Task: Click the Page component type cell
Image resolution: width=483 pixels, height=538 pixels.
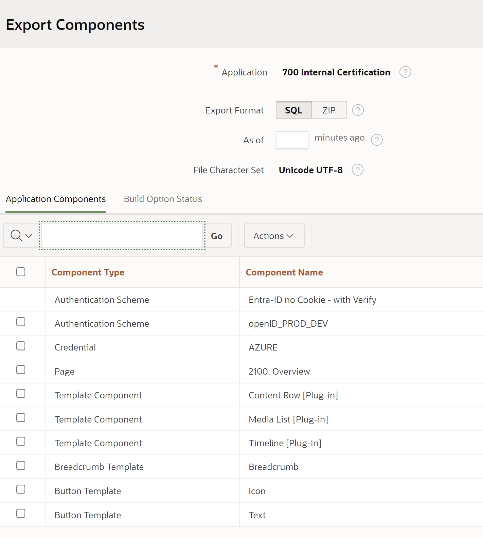Action: [142, 371]
